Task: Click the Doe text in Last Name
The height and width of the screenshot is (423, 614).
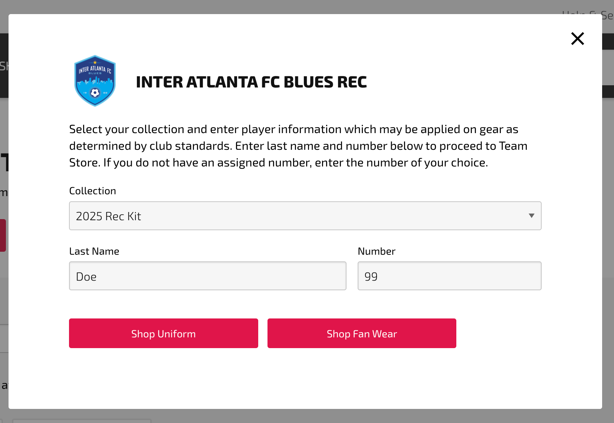Action: pos(86,277)
